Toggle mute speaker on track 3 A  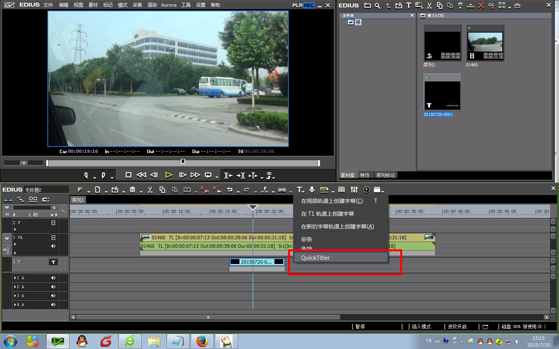pos(53,296)
